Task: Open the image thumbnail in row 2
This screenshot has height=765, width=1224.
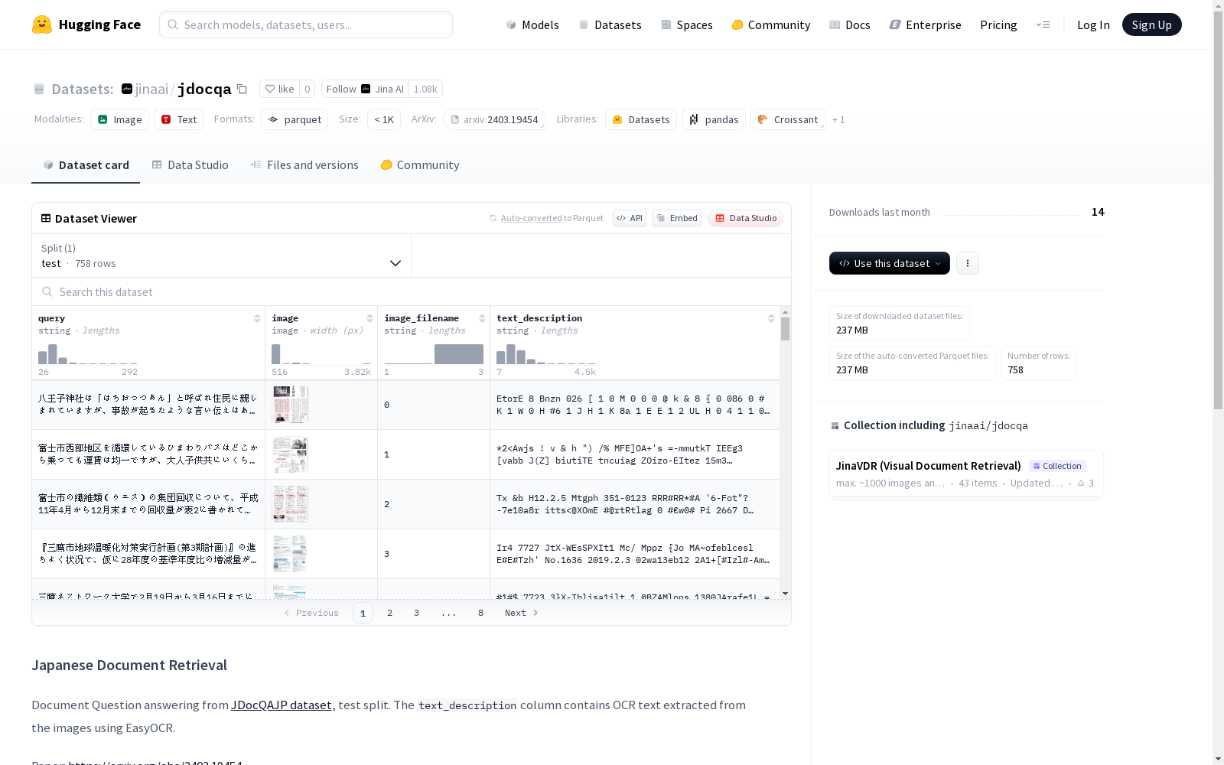Action: [x=291, y=504]
